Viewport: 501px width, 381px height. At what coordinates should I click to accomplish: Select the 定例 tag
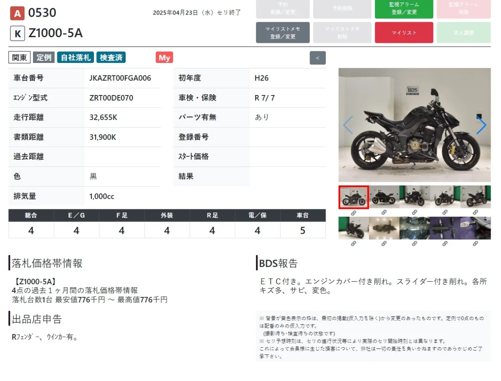point(44,58)
